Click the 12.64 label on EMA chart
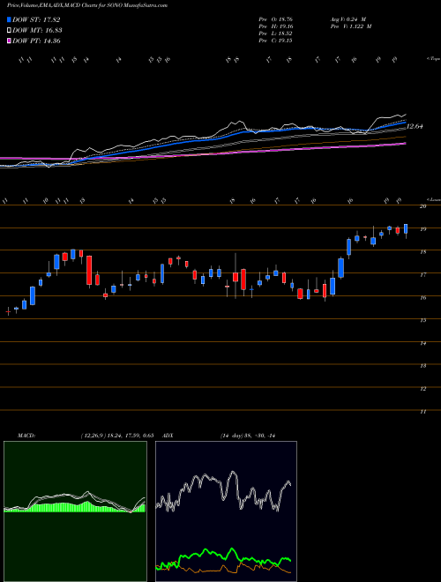This screenshot has width=441, height=582. pos(415,127)
